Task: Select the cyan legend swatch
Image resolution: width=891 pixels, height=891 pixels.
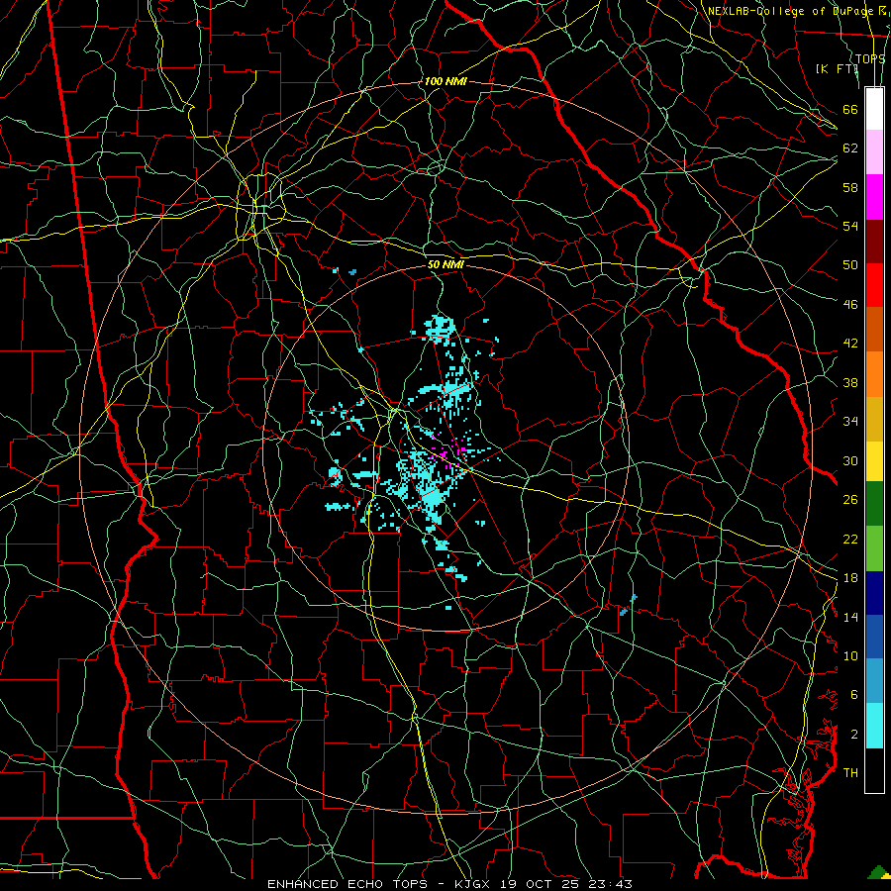Action: click(x=874, y=726)
